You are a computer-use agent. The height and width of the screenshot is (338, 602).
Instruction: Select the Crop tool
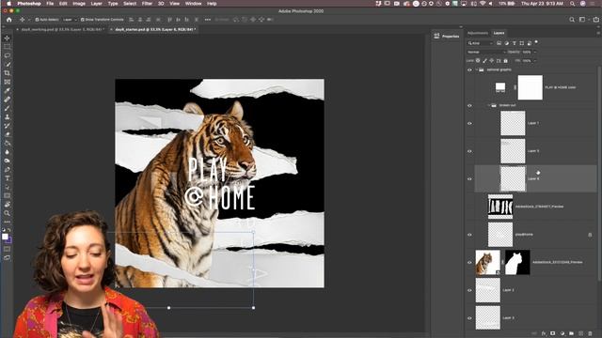[7, 73]
